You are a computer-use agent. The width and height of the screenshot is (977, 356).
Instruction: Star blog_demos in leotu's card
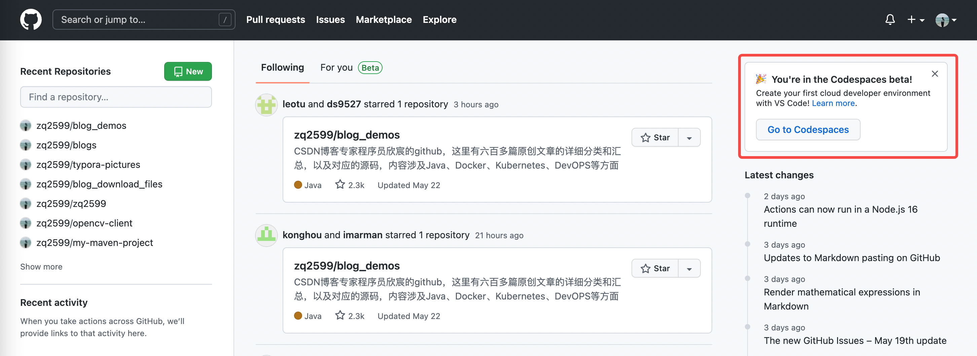(655, 138)
